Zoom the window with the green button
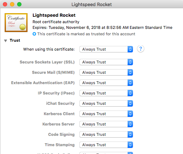This screenshot has width=183, height=154. [x=19, y=4]
